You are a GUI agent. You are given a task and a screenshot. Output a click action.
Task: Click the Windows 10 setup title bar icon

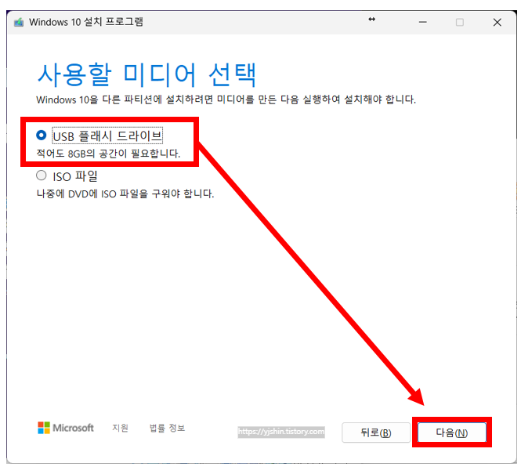19,22
